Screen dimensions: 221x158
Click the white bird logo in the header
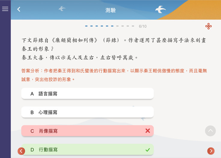pyautogui.click(x=160, y=9)
